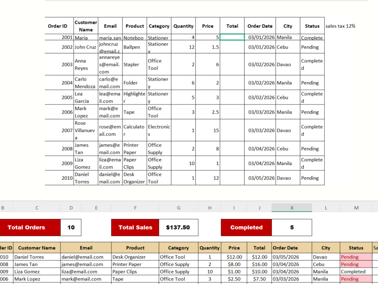Click quantity 12 for Ballpen
Screen dimensions: 378x284
(x=183, y=47)
